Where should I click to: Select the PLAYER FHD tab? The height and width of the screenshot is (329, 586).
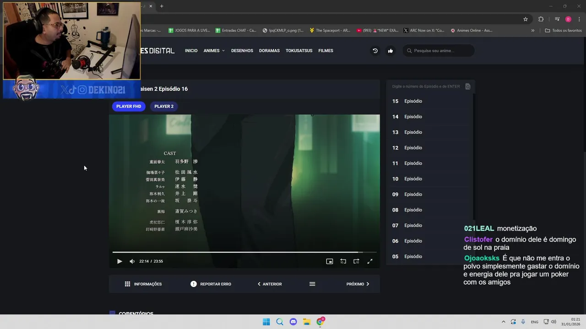pos(129,106)
